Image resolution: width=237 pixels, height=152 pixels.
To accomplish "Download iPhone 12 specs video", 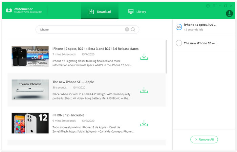I will [144, 57].
